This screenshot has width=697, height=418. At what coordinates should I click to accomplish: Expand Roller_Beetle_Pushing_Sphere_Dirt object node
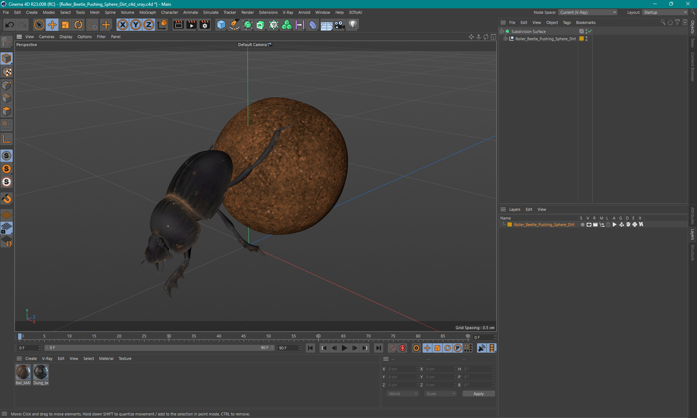click(505, 38)
